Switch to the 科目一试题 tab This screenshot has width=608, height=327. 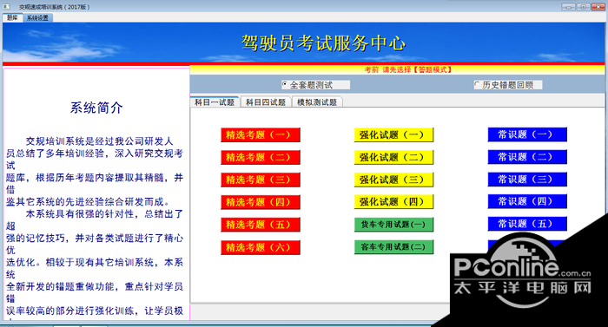click(215, 101)
